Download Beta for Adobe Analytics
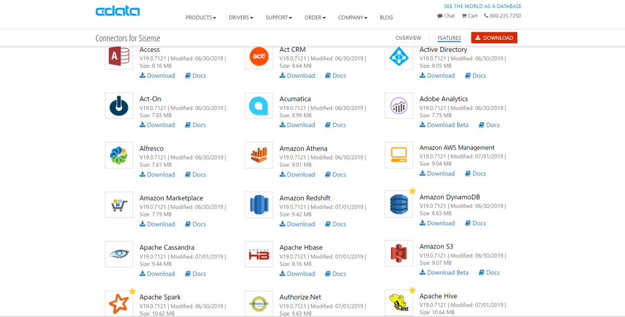Image resolution: width=625 pixels, height=317 pixels. tap(444, 125)
